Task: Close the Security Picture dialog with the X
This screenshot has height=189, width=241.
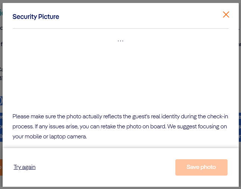Action: tap(226, 15)
